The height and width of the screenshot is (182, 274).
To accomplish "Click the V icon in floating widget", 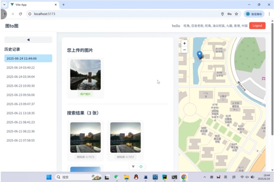I will point(133,166).
